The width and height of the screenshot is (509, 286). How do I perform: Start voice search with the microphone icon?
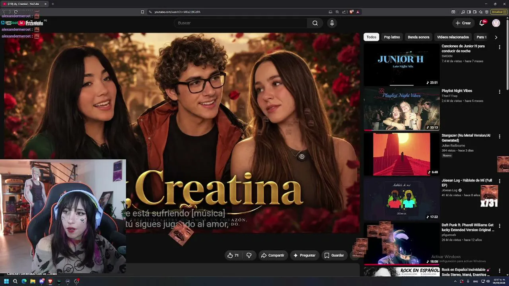coord(332,23)
